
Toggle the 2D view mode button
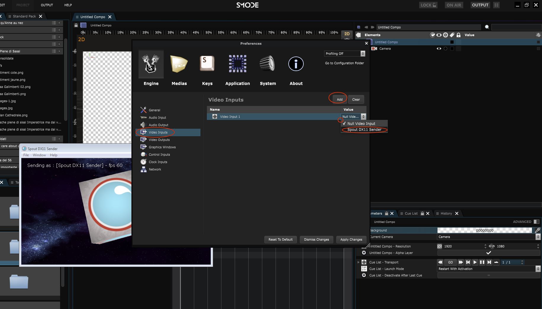[347, 34]
